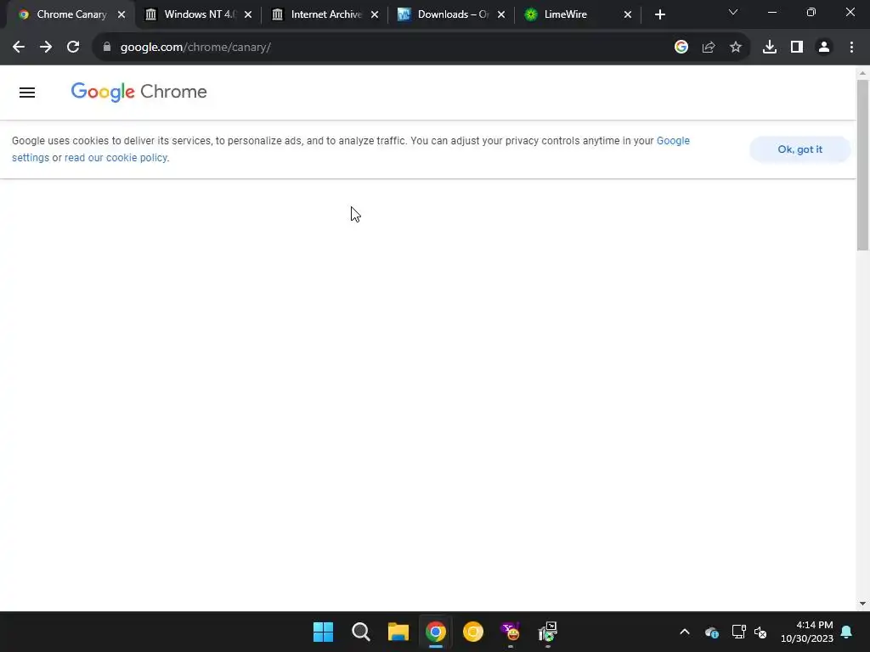
Task: Go forward to the next page
Action: [x=46, y=48]
